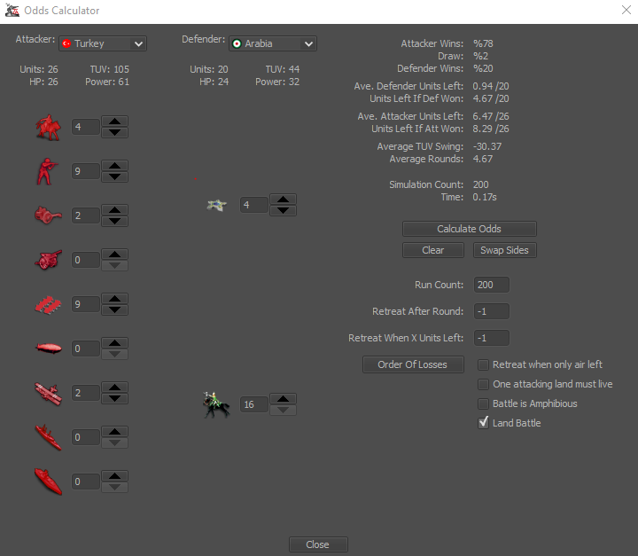Image resolution: width=638 pixels, height=556 pixels.
Task: Click Arabia's mounted horseman unit icon
Action: 215,404
